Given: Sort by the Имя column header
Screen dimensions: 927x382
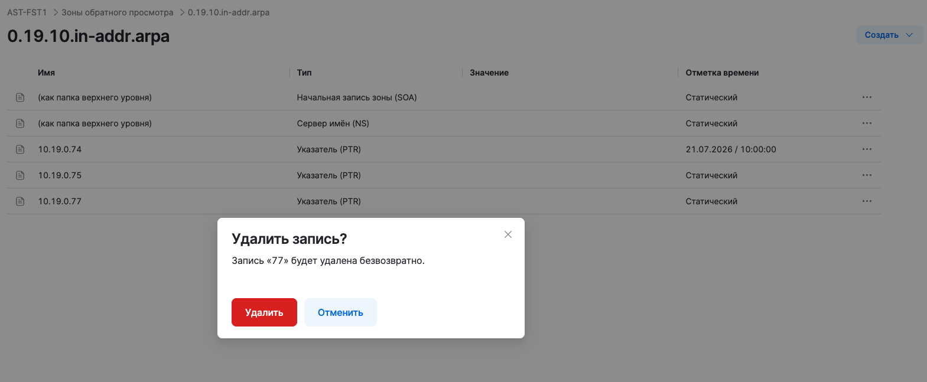Looking at the screenshot, I should point(46,73).
